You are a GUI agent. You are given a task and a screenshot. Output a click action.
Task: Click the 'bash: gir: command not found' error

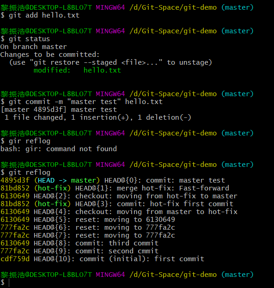[x=59, y=149]
